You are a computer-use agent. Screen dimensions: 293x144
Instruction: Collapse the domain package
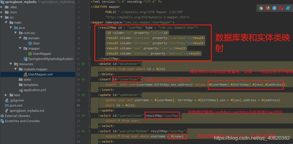pos(20,38)
